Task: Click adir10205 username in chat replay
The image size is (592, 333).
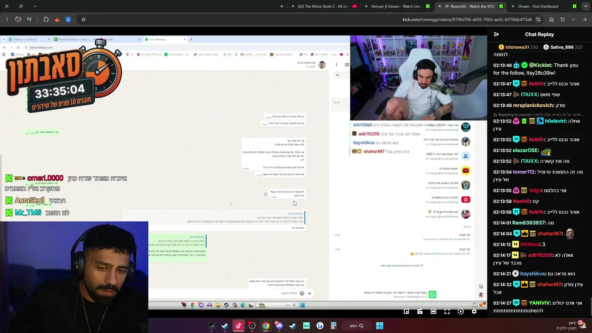Action: 540,255
